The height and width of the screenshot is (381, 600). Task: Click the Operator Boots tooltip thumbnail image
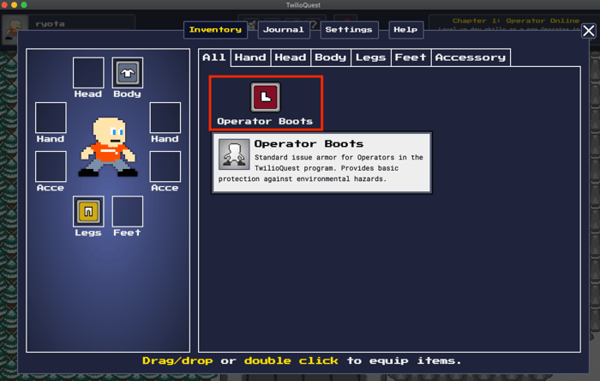(x=234, y=154)
